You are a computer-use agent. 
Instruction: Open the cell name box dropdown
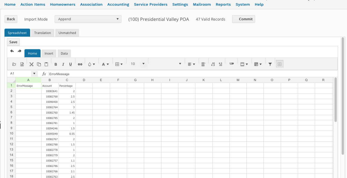pos(34,74)
